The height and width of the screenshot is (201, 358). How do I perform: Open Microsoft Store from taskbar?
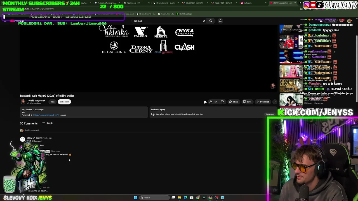(x=192, y=198)
